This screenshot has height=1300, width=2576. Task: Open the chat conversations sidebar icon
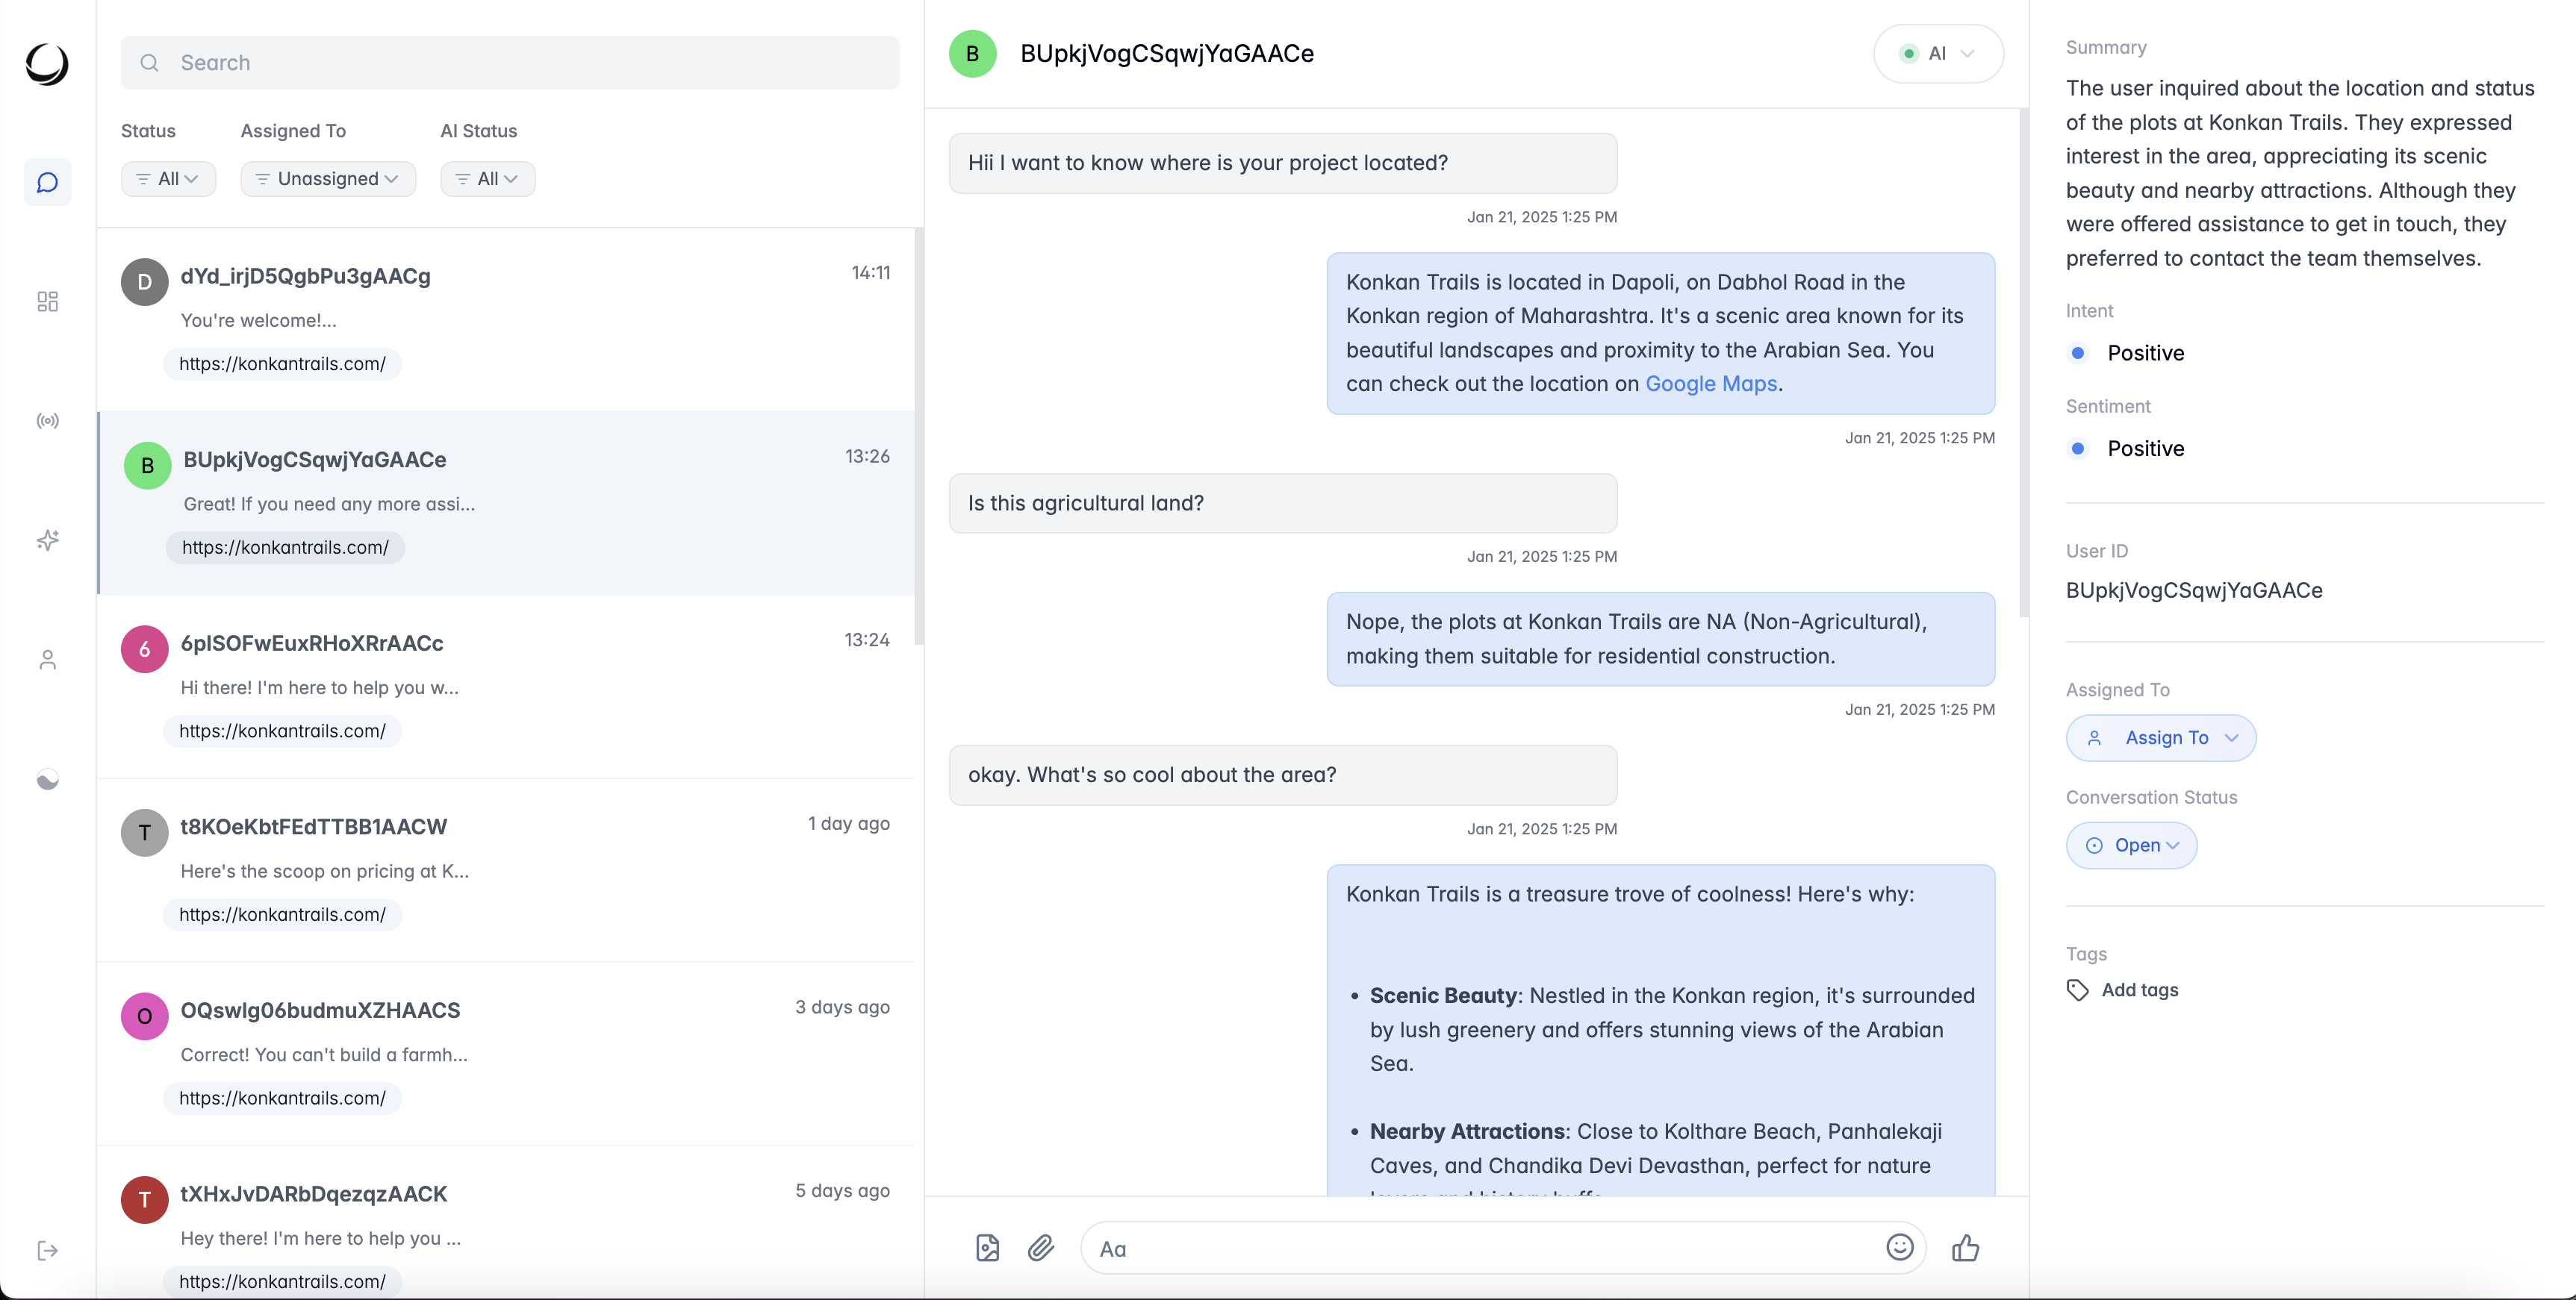tap(47, 183)
